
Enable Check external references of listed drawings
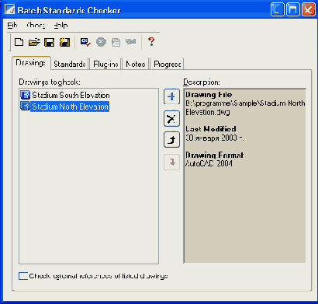[23, 276]
